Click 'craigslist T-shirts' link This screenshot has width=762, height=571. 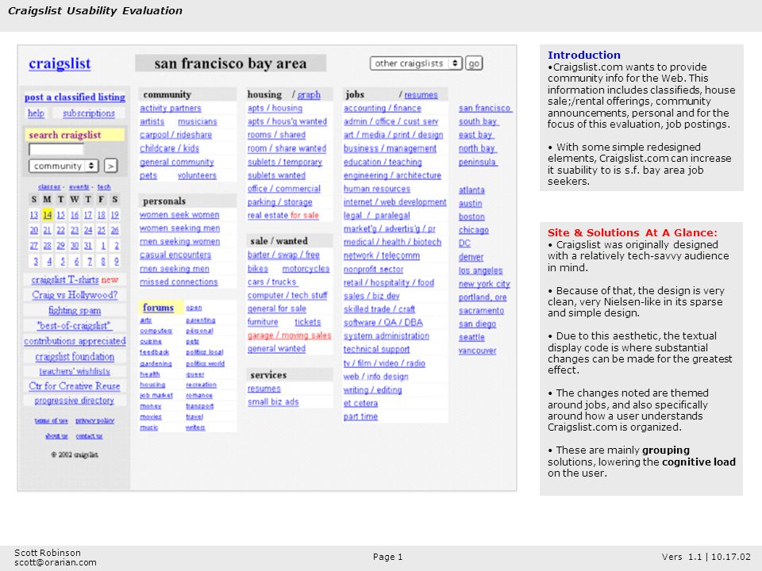[65, 280]
